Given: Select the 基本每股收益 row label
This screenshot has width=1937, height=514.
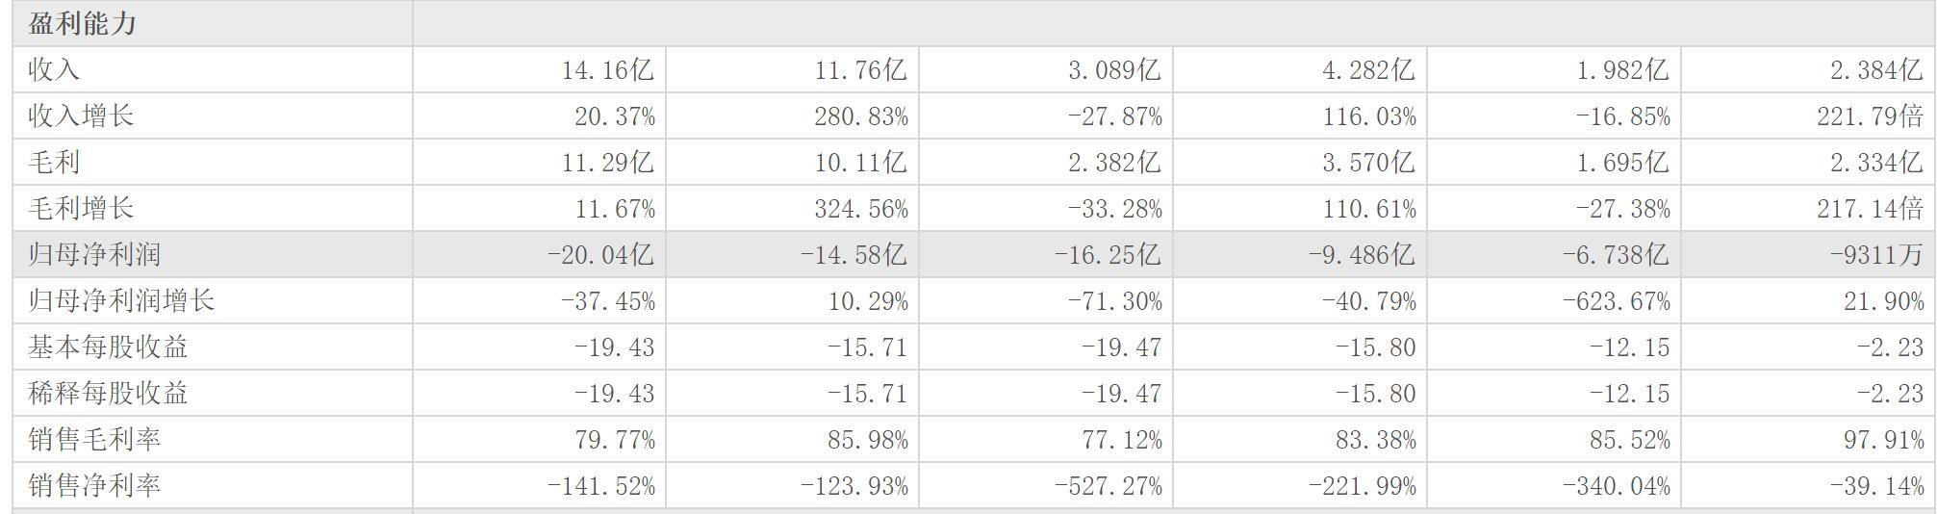Looking at the screenshot, I should pos(108,347).
